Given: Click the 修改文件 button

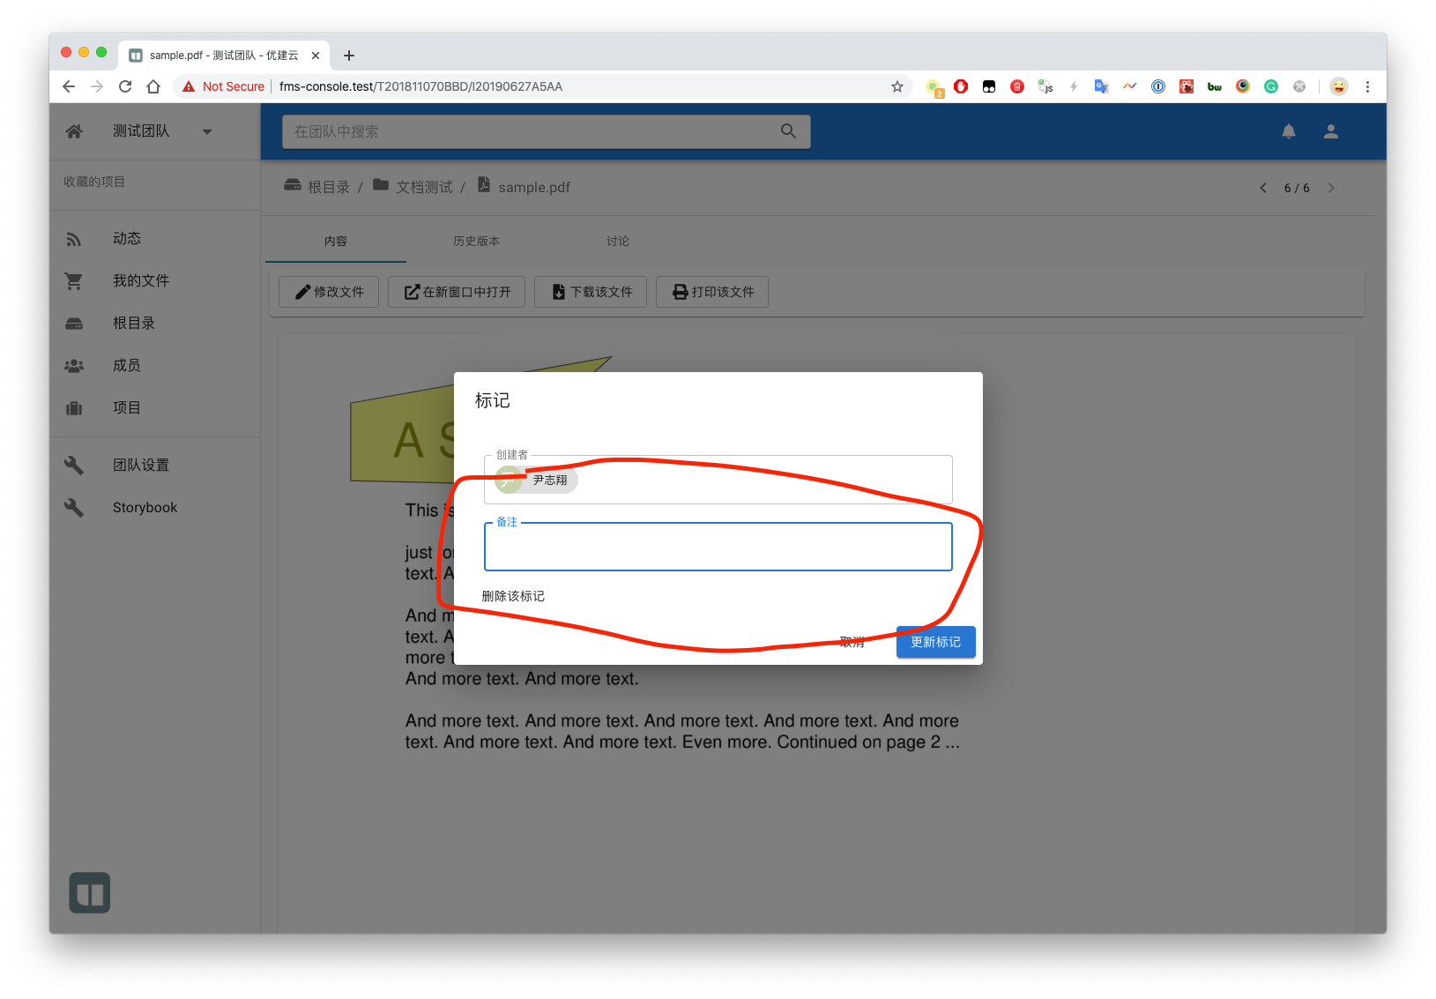Looking at the screenshot, I should tap(329, 292).
